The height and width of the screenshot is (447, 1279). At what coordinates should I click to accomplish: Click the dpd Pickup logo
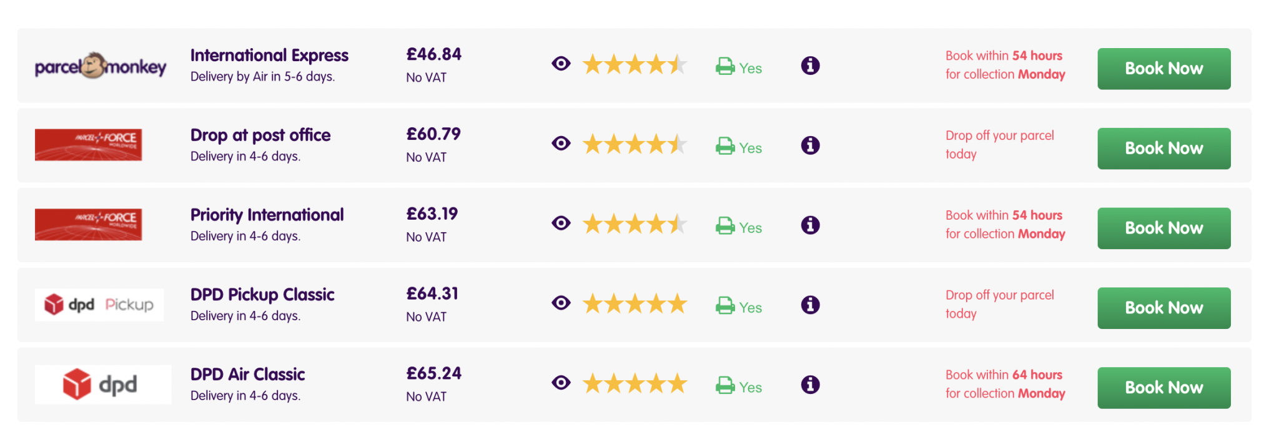click(x=99, y=305)
